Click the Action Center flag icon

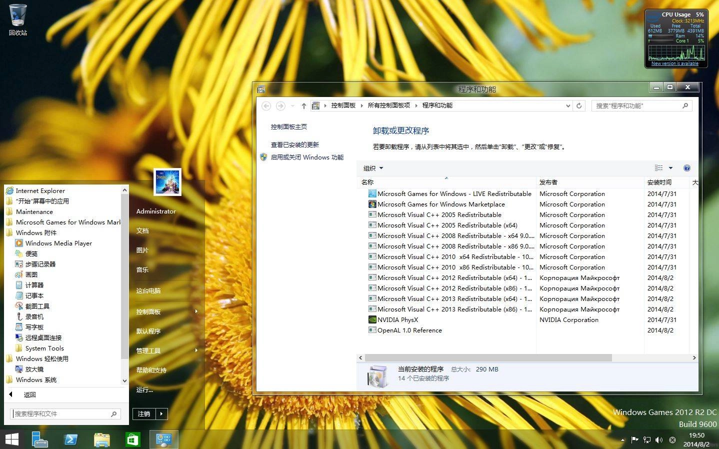[635, 440]
